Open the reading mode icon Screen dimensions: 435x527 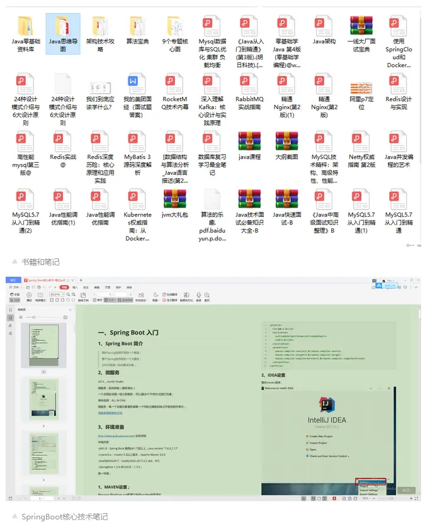click(40, 295)
